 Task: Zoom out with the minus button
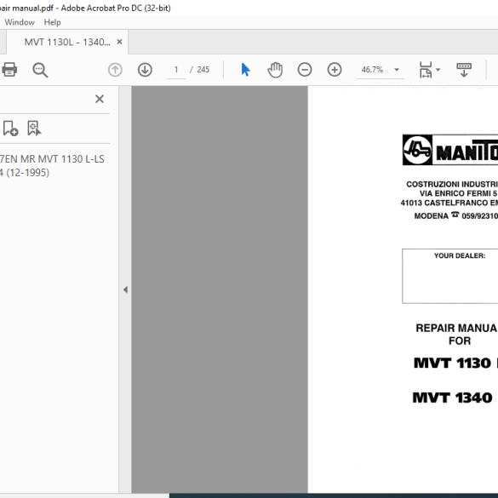[305, 70]
